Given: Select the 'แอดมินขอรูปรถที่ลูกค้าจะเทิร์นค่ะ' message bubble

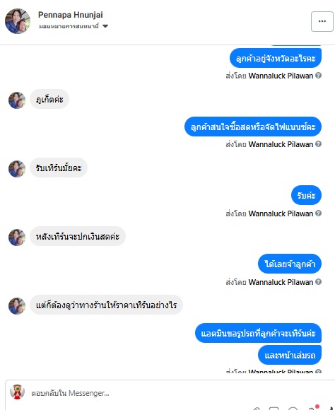Looking at the screenshot, I should pos(258,333).
